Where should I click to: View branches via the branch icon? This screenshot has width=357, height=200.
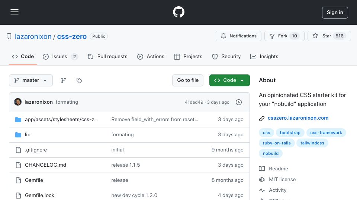tap(64, 80)
